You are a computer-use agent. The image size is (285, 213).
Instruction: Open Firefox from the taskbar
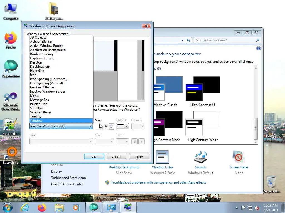(x=42, y=207)
